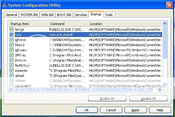Select the Startup tab

click(x=96, y=14)
